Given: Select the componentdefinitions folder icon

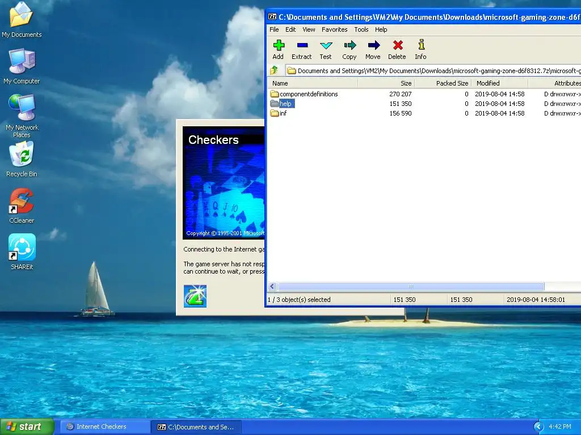Looking at the screenshot, I should click(274, 94).
